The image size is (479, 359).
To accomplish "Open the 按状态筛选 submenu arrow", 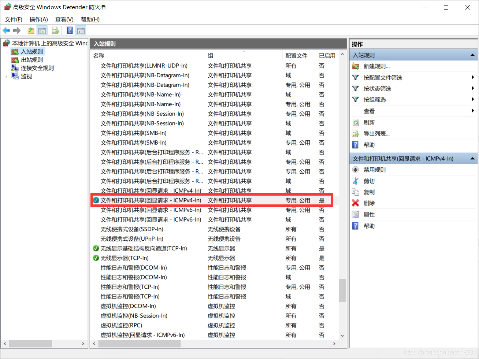I will (473, 88).
